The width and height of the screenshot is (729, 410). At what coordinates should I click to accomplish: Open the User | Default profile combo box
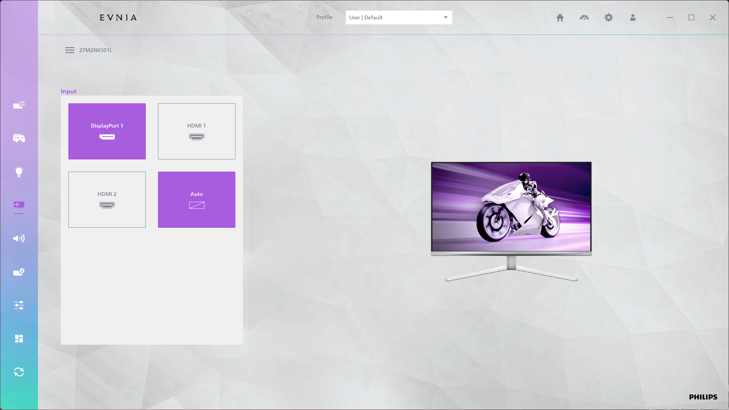[x=395, y=17]
